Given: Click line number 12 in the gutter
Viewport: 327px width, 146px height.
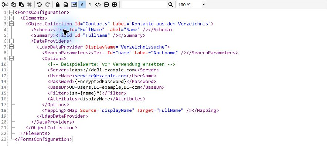Looking at the screenshot, I should coord(4,76).
